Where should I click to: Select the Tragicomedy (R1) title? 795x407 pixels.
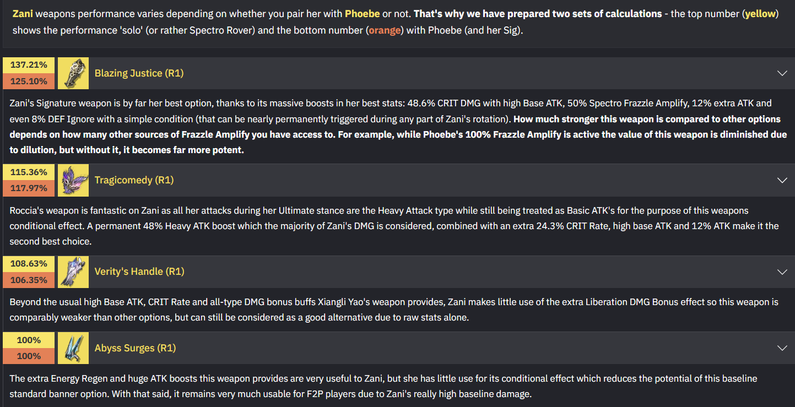click(x=134, y=180)
